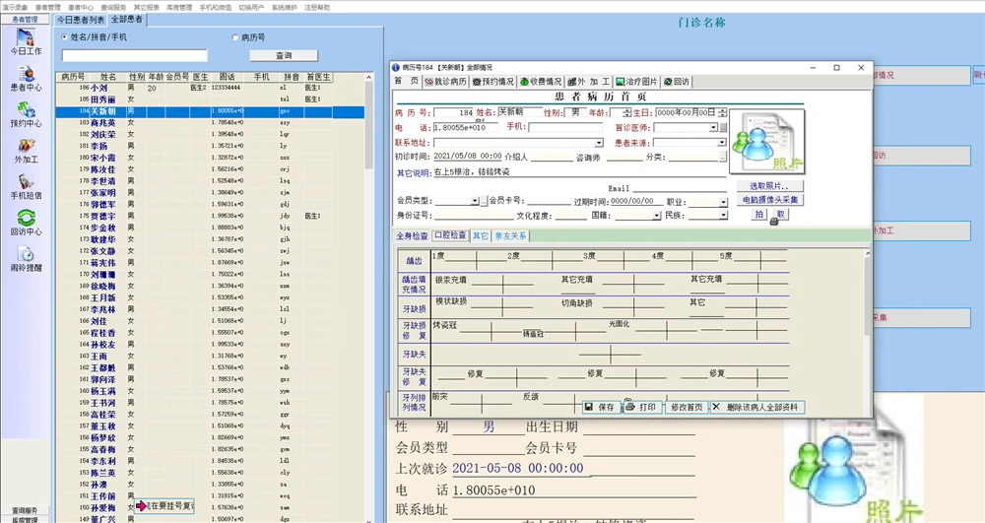Expand 患者来源 dropdown
The image size is (985, 523).
pos(722,143)
